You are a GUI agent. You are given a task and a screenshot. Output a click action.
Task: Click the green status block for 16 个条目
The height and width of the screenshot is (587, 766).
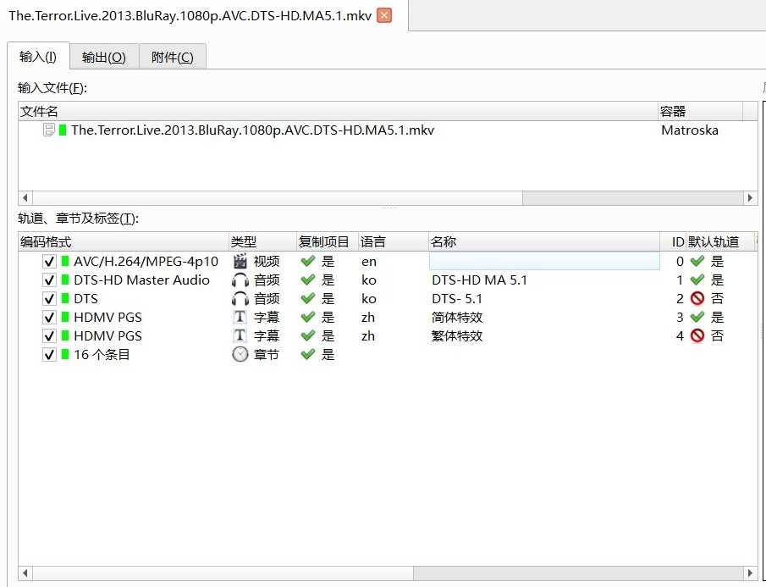pos(65,354)
